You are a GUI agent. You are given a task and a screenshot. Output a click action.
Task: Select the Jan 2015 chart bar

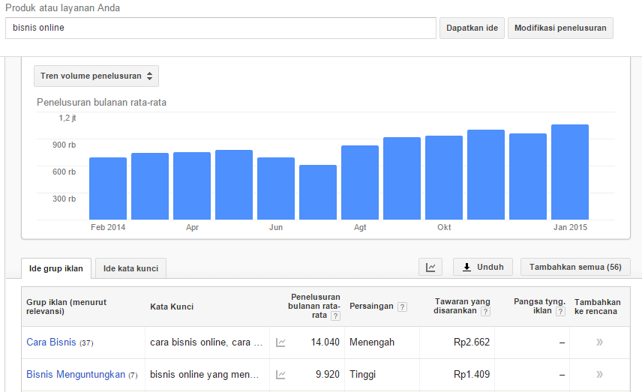coord(570,172)
